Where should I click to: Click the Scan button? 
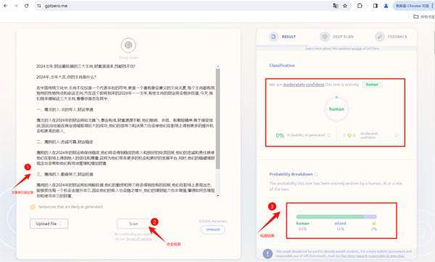(133, 224)
